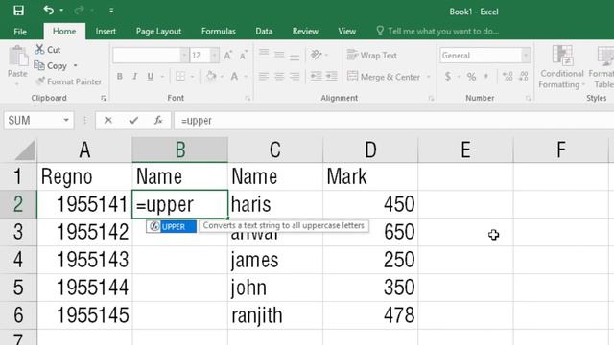This screenshot has height=345, width=614.
Task: Click the Fill Color bucket
Action: click(x=211, y=76)
